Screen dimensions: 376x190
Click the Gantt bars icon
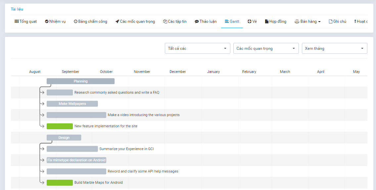(226, 21)
